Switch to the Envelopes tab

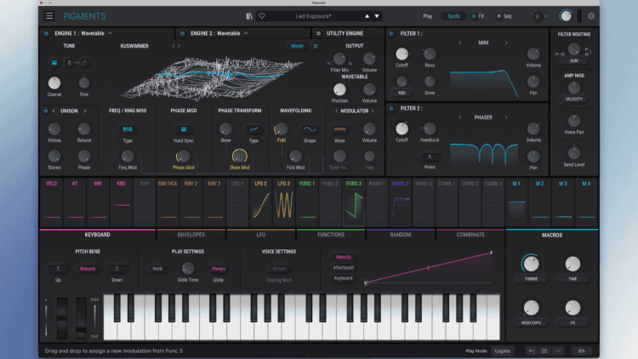point(191,235)
